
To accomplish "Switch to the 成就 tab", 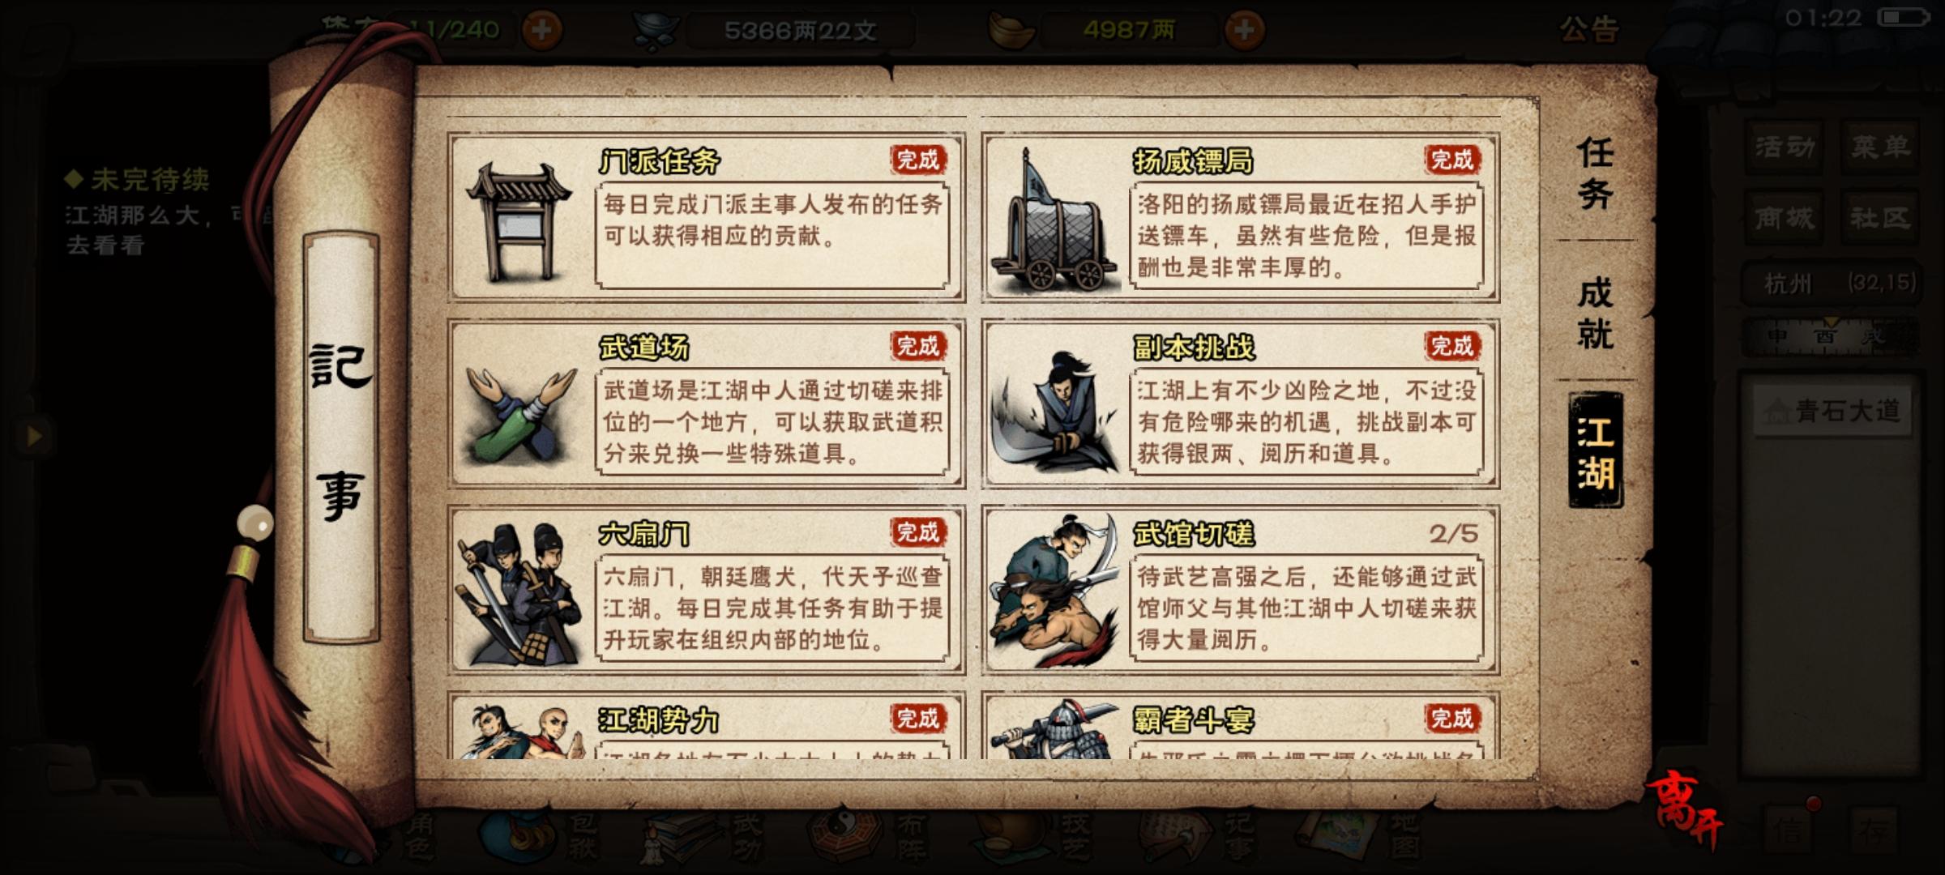I will tap(1595, 314).
